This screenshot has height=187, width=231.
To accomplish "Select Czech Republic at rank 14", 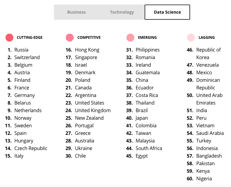I will click(31, 148).
